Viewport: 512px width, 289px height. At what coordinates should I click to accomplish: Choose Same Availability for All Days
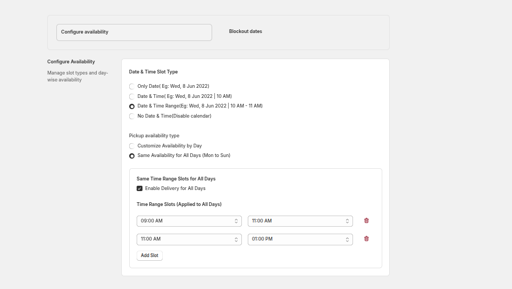(x=132, y=156)
